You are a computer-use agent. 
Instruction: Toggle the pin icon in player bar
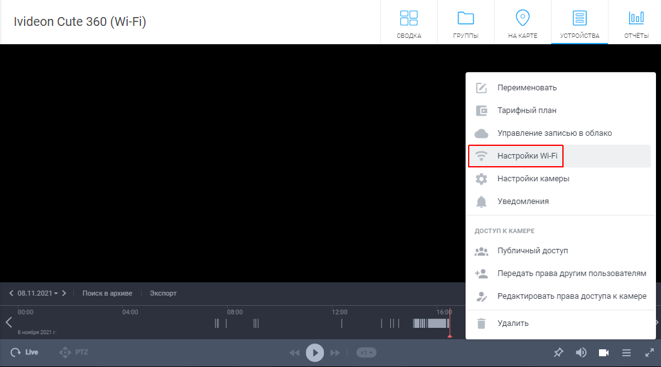click(x=558, y=352)
